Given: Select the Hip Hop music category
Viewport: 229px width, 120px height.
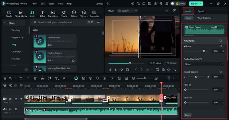Looking at the screenshot, I should pyautogui.click(x=15, y=59).
